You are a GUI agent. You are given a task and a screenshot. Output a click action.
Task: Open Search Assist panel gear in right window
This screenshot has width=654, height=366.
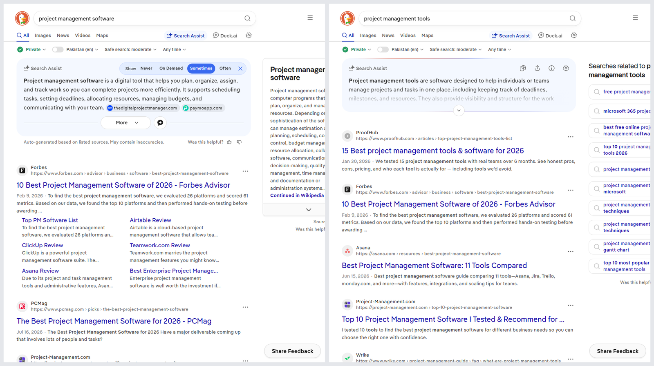(x=566, y=68)
